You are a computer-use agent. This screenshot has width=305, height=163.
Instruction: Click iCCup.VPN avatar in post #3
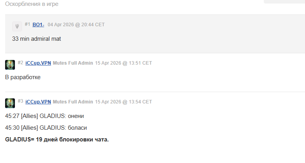10,103
